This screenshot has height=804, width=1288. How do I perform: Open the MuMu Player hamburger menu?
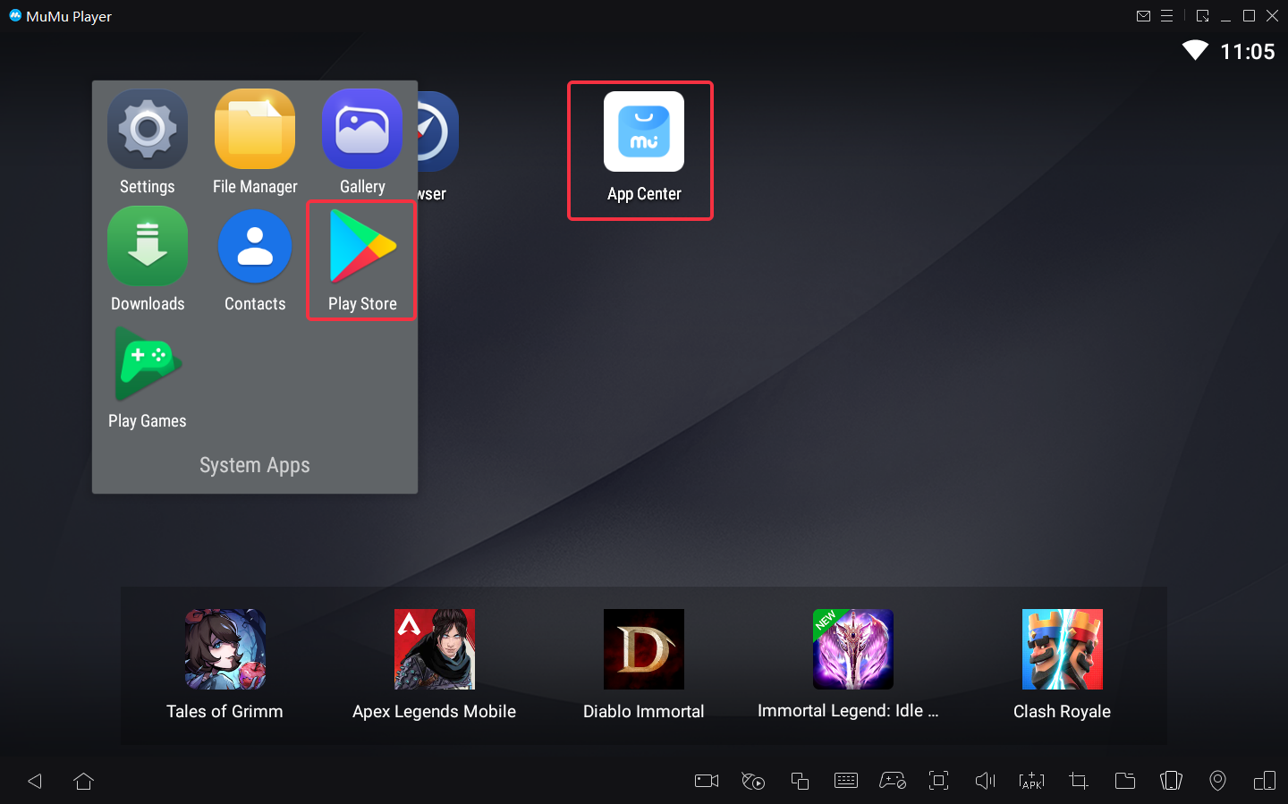click(1166, 16)
